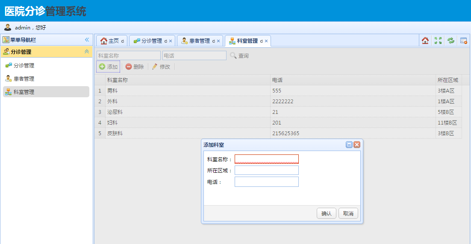This screenshot has width=471, height=244.
Task: Focus the 电话 field in the dialog
Action: click(x=267, y=182)
